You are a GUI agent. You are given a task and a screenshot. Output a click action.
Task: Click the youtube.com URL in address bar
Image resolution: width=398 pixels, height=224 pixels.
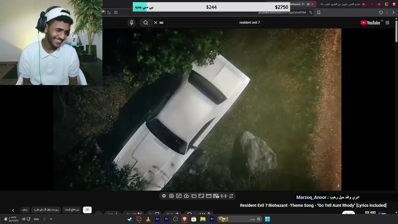(x=282, y=12)
